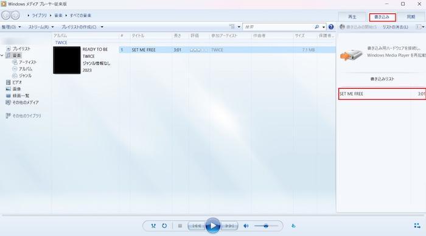This screenshot has height=236, width=426.
Task: Open the ストリーム(R) dropdown menu
Action: (x=41, y=27)
